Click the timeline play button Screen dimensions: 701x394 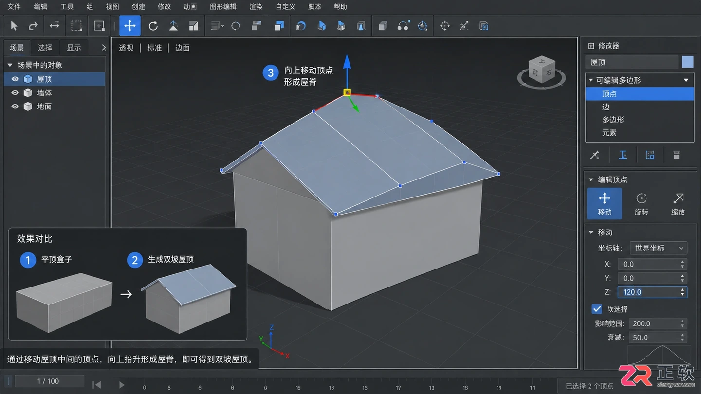(121, 385)
